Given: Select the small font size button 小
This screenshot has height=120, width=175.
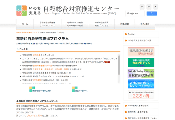Looking at the screenshot, I should click(x=142, y=7).
